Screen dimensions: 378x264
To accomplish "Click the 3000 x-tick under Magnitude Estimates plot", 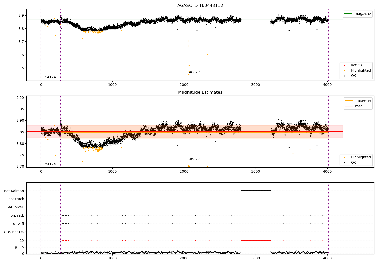I will [256, 171].
